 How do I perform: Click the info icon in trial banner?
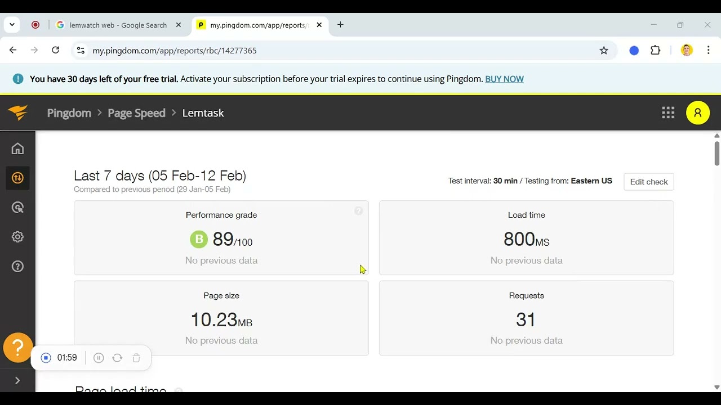pyautogui.click(x=18, y=79)
